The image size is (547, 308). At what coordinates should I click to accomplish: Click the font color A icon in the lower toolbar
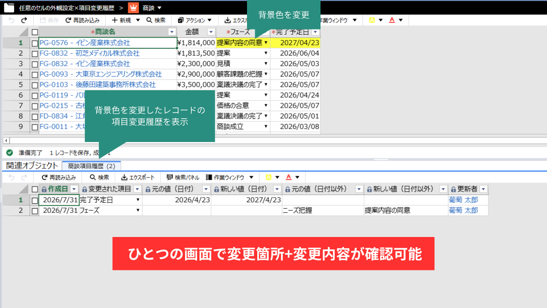tap(289, 177)
